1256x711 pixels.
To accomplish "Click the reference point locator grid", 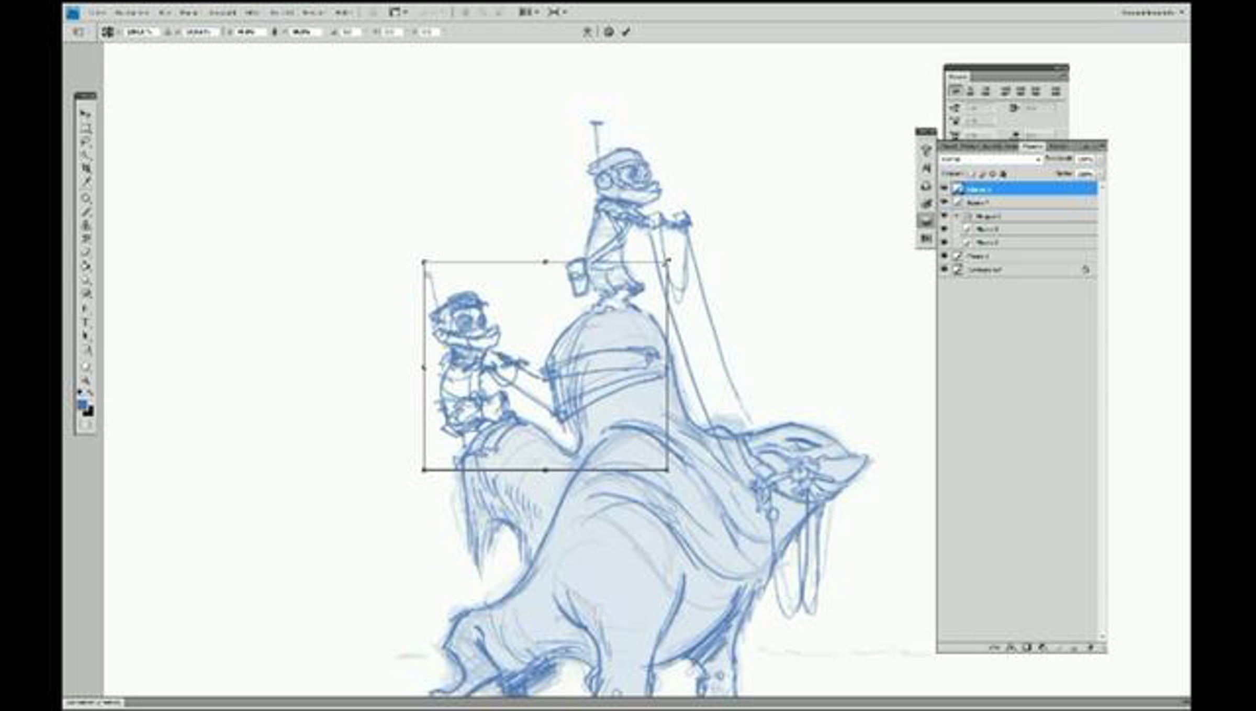I will pyautogui.click(x=108, y=32).
